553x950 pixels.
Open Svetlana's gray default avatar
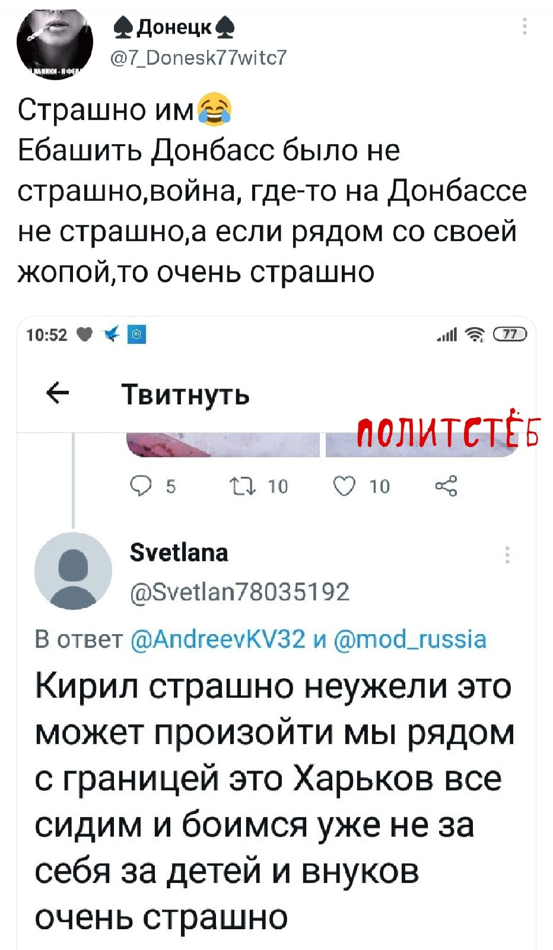point(74,571)
